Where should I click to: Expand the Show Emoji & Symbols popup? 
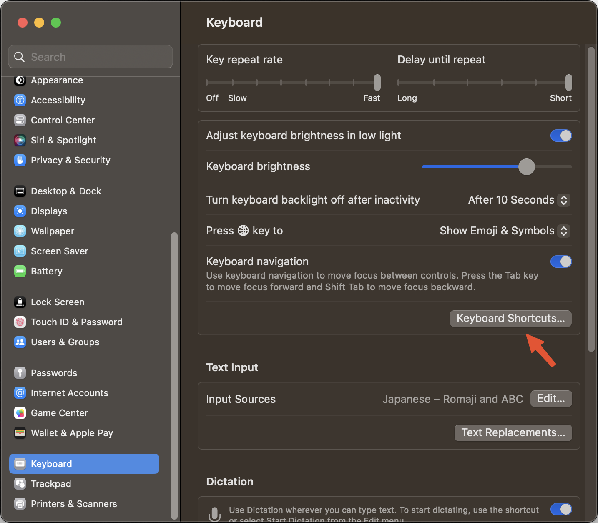tap(505, 231)
